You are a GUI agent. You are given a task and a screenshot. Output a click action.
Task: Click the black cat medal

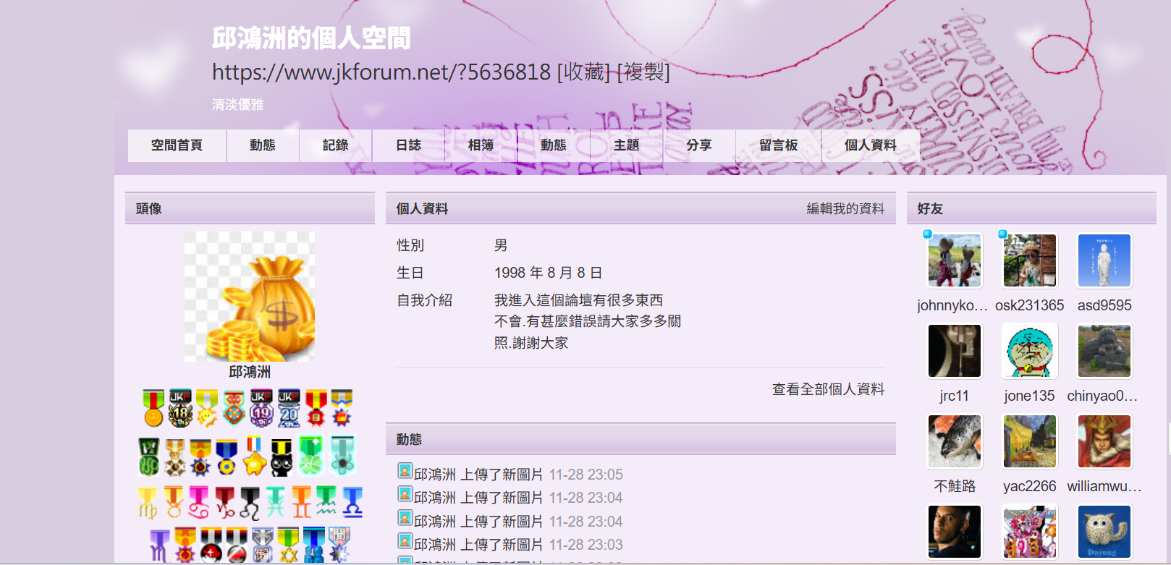282,456
